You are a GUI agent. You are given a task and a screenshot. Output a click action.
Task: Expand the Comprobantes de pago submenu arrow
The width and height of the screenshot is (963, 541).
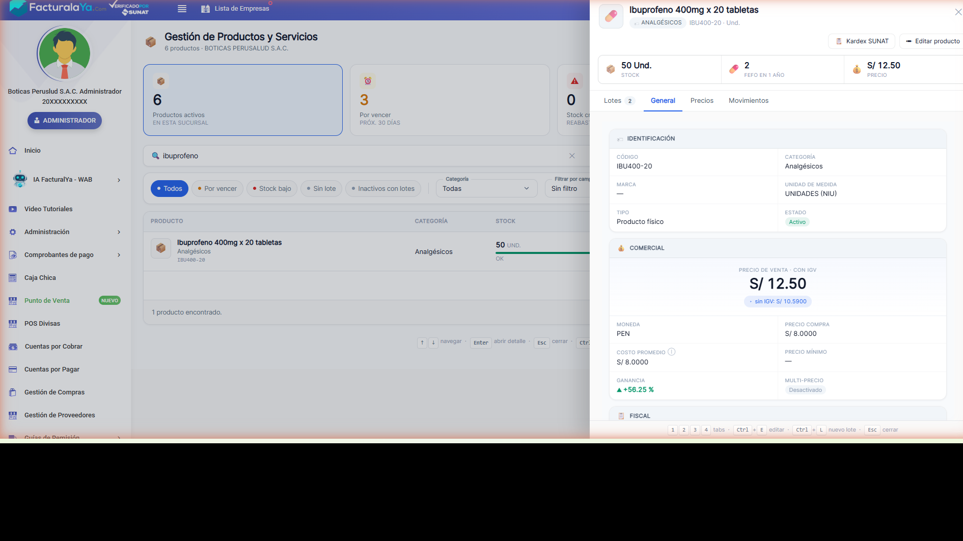(119, 255)
